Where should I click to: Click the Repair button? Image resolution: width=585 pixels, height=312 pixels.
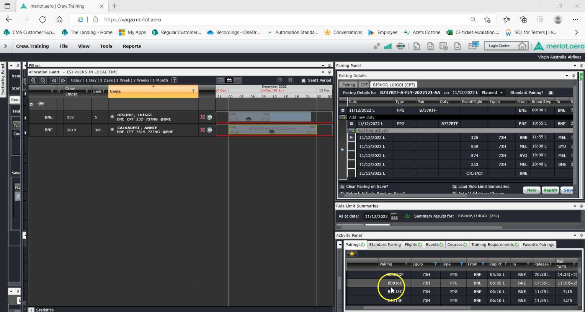(550, 190)
